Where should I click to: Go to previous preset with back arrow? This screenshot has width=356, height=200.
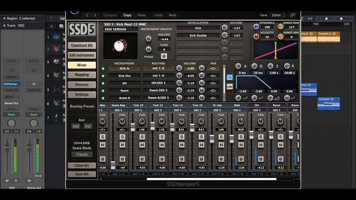(87, 15)
